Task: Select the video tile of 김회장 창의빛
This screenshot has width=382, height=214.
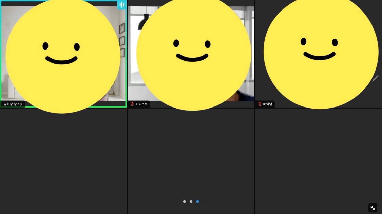Action: tap(63, 54)
